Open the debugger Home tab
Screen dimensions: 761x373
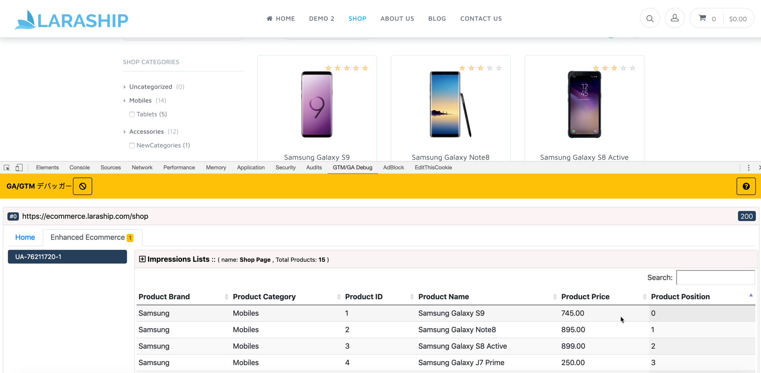point(25,238)
